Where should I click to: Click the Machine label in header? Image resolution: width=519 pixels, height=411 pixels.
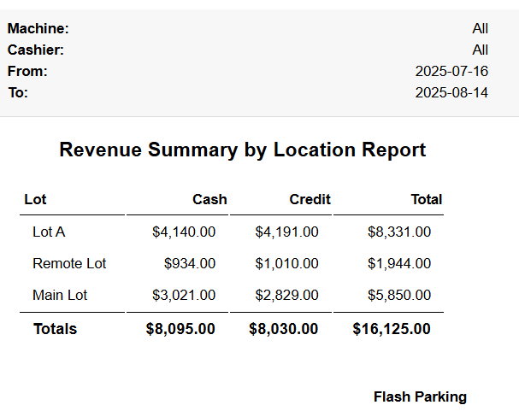click(38, 29)
